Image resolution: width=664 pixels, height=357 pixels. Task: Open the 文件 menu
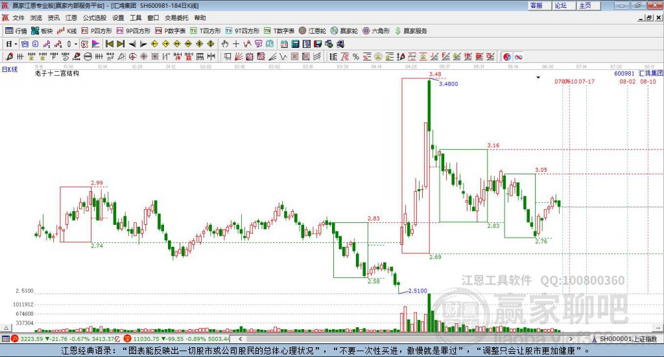tap(18, 17)
